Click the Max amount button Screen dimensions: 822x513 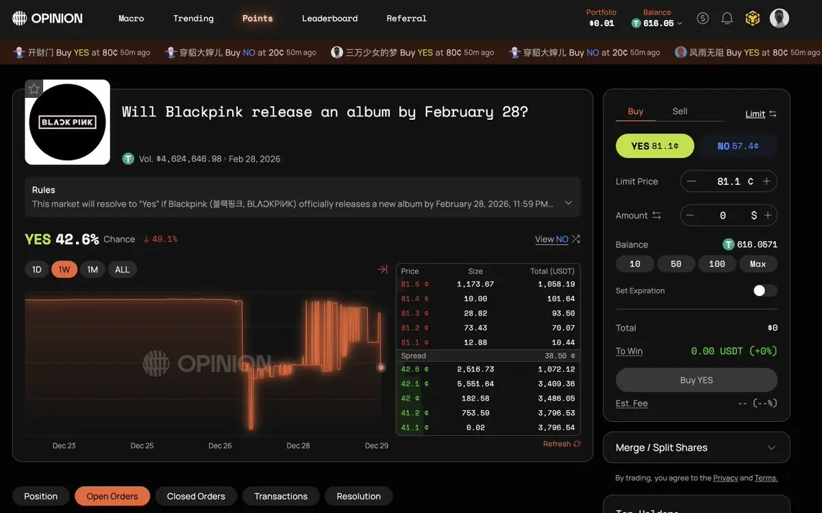tap(758, 264)
